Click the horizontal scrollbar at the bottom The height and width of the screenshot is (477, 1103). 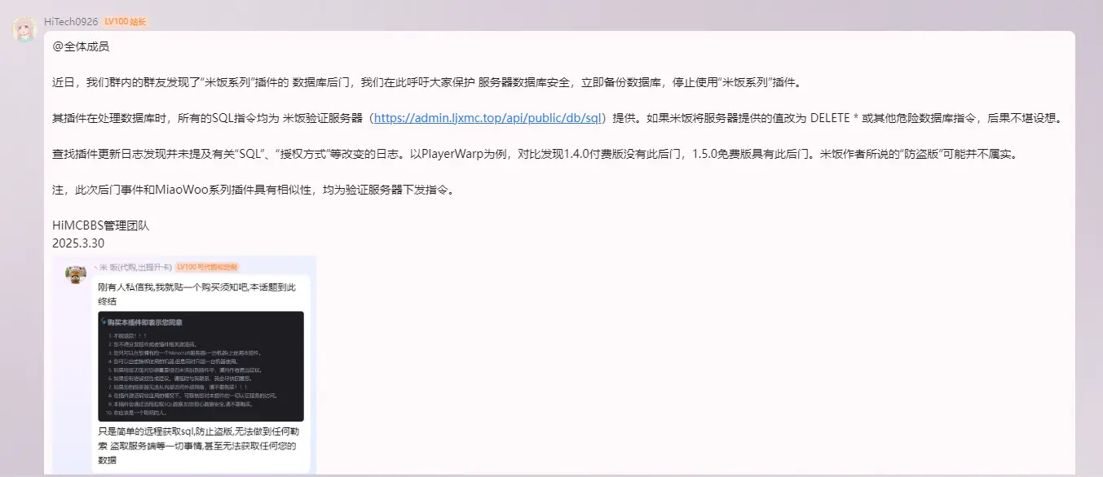(551, 474)
